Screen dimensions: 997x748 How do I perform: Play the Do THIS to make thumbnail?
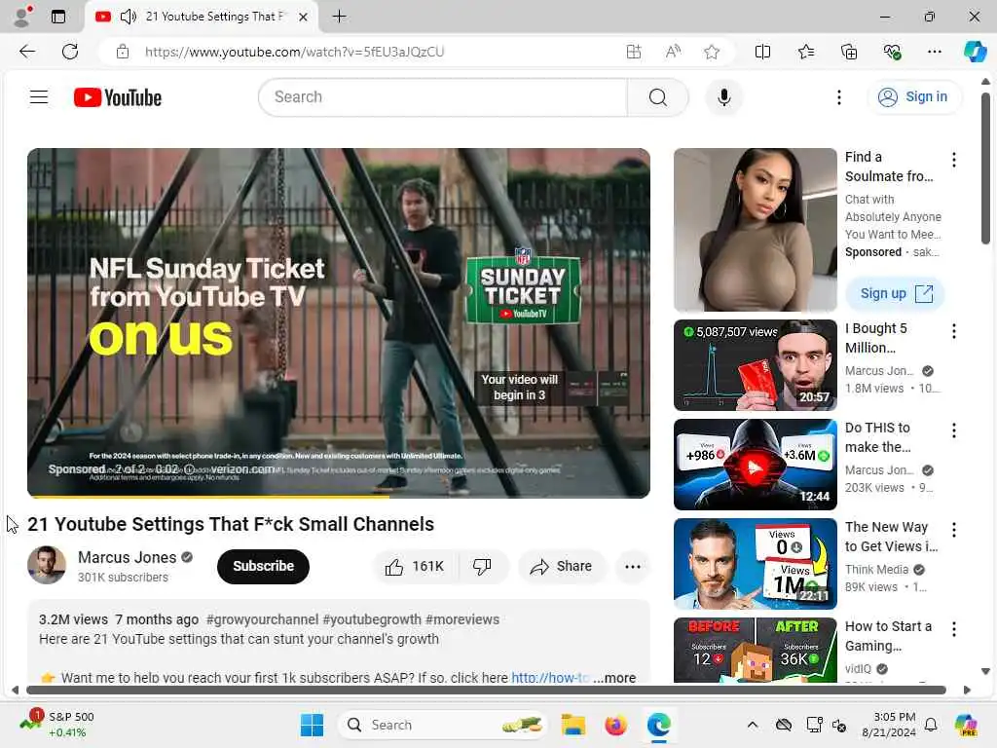click(756, 465)
